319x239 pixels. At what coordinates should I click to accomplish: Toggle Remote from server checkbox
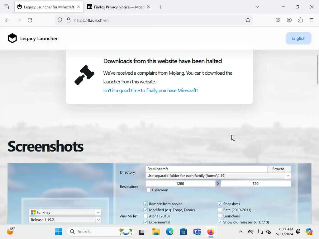pyautogui.click(x=146, y=204)
